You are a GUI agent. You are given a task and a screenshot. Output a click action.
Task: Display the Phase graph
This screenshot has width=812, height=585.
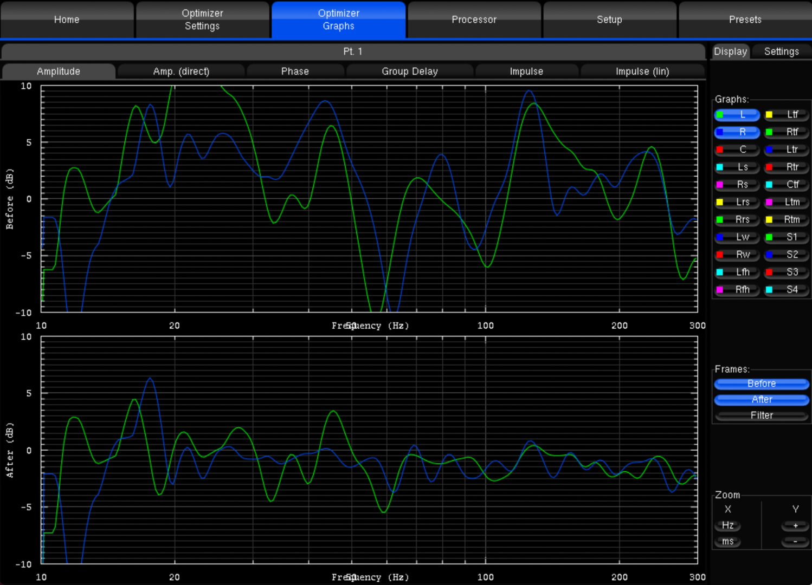[295, 71]
